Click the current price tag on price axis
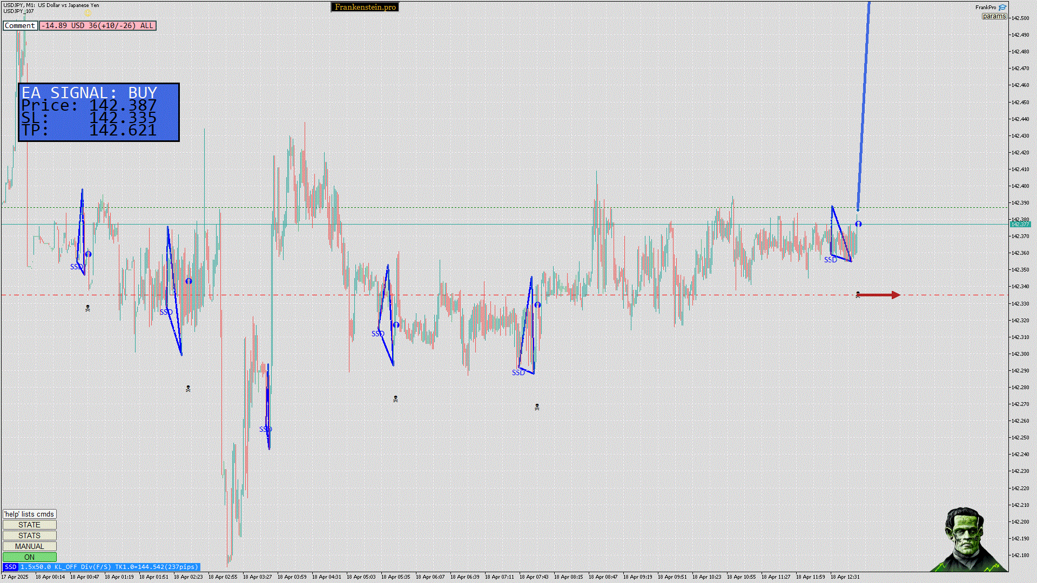Viewport: 1037px width, 583px height. [x=1020, y=224]
